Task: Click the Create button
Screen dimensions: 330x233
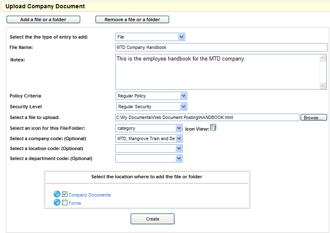Action: click(x=152, y=219)
